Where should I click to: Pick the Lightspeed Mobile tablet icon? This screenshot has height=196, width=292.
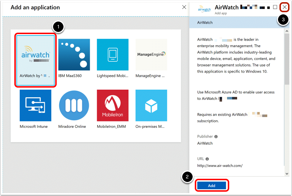pos(112,55)
